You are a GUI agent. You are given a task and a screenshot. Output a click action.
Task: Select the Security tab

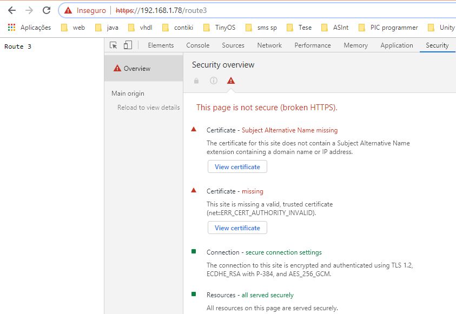coord(437,45)
